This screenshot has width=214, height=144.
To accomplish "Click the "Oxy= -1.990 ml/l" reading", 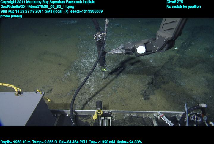I will pos(102,142).
